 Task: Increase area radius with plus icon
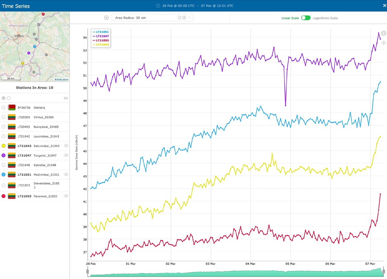[184, 18]
